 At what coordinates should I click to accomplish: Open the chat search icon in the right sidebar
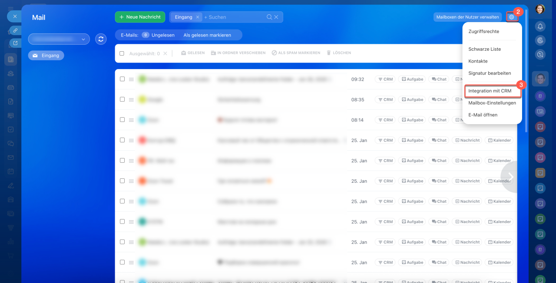point(540,55)
